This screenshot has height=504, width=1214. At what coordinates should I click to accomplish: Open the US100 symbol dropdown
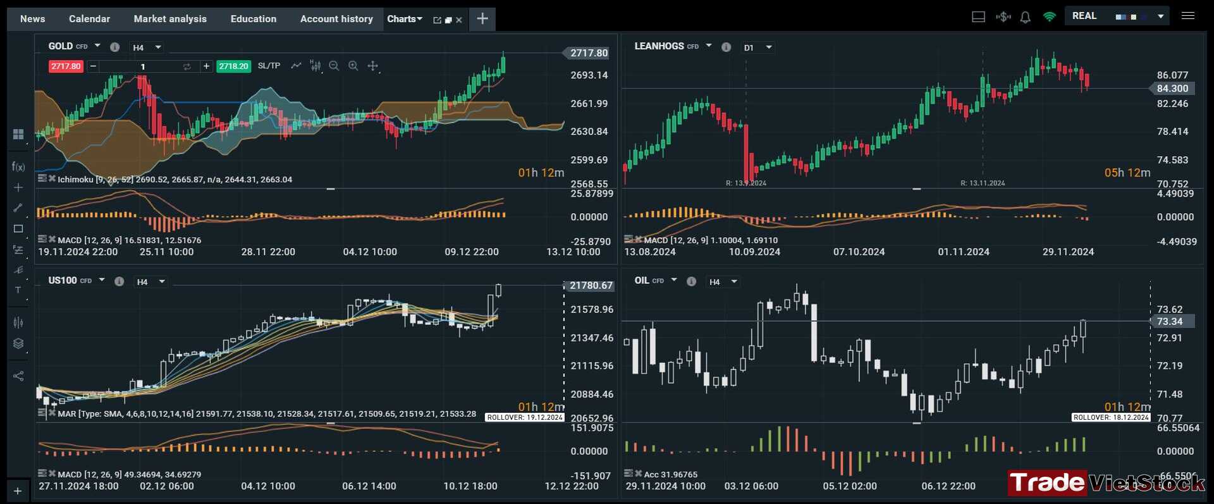click(102, 280)
